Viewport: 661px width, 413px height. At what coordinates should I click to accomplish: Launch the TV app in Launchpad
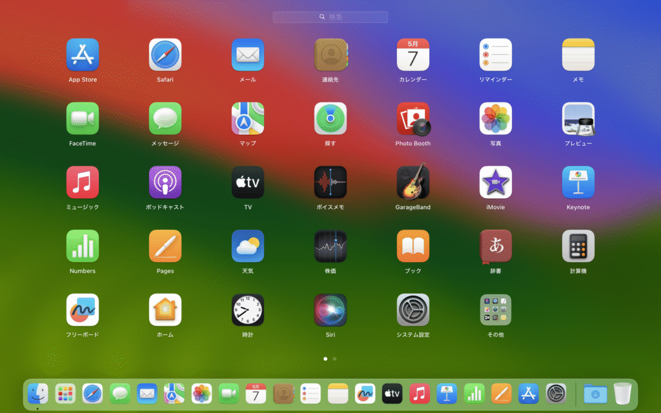coord(248,182)
